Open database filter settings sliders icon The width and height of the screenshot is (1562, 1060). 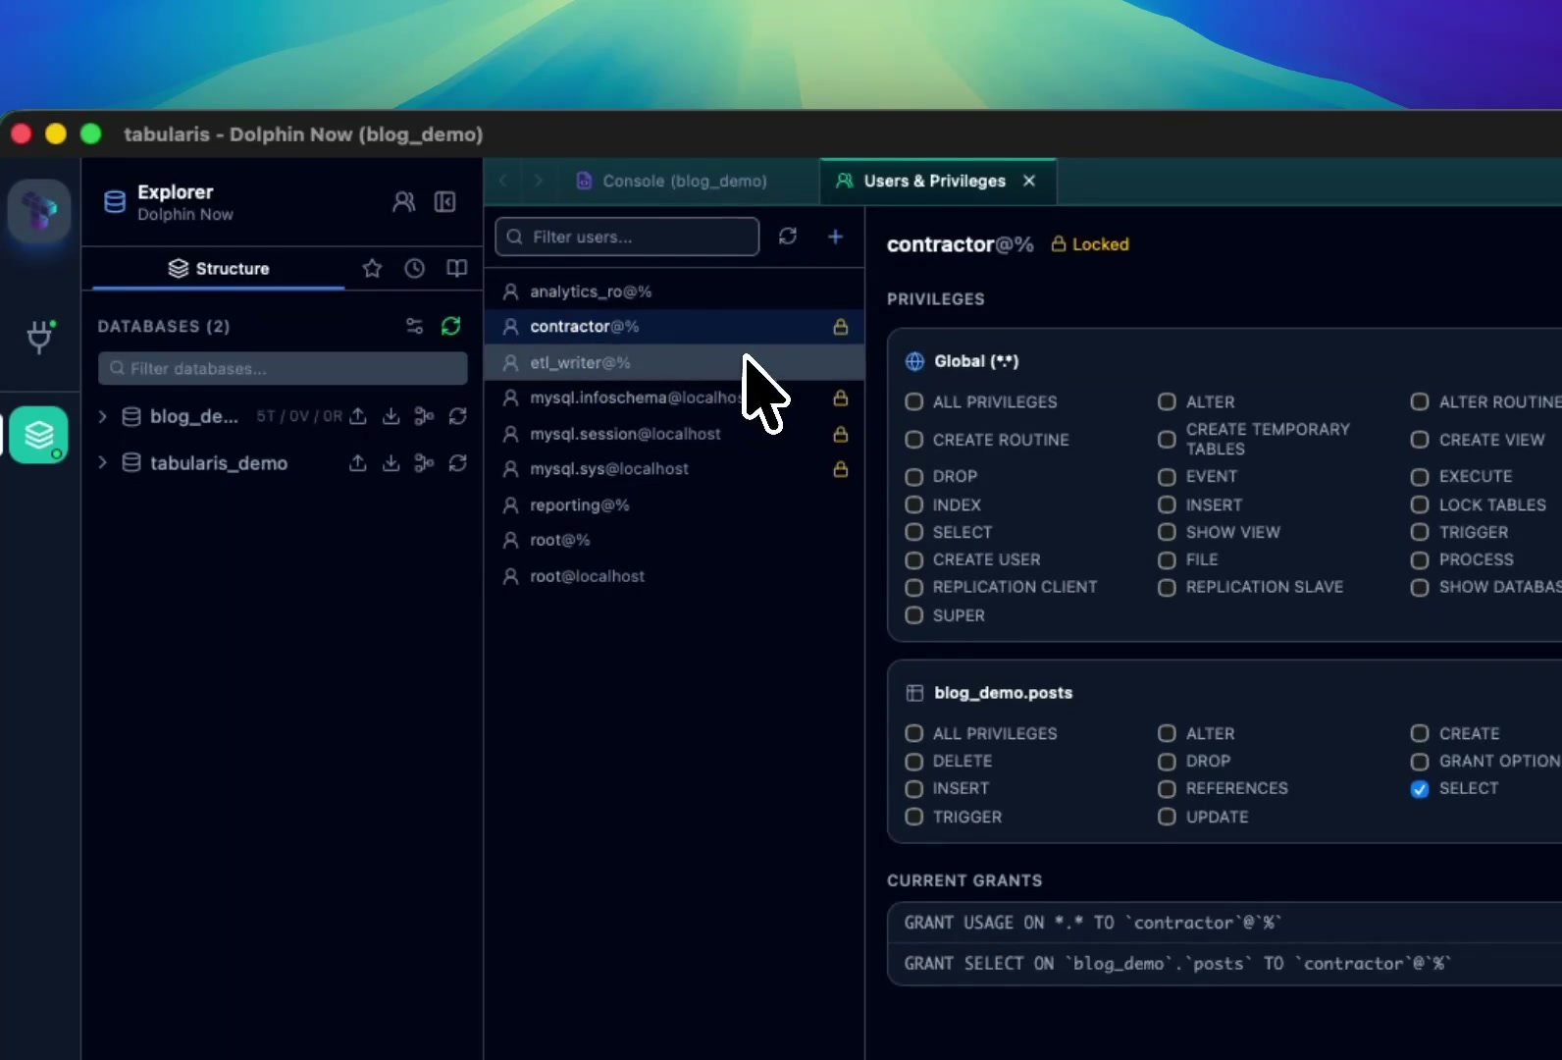[415, 326]
